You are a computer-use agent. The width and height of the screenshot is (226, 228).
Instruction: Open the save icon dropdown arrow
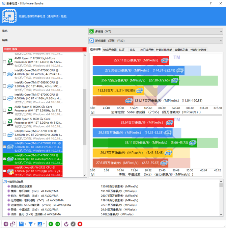pyautogui.click(x=25, y=224)
